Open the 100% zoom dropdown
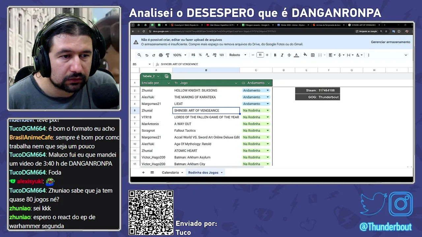Viewport: 422px width, 237px height. coord(180,55)
